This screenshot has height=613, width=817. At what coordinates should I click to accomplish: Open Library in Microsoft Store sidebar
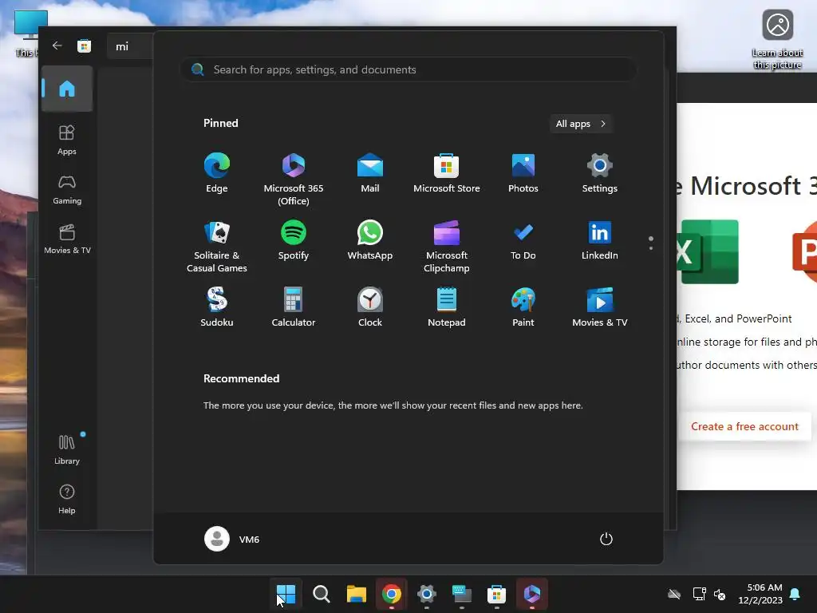(67, 450)
